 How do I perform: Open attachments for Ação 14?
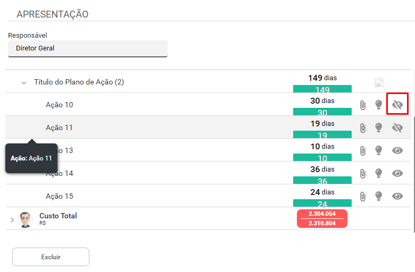pyautogui.click(x=362, y=174)
